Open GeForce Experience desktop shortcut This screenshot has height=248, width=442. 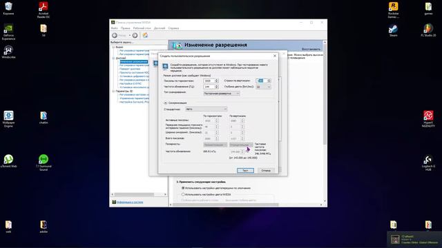8,32
